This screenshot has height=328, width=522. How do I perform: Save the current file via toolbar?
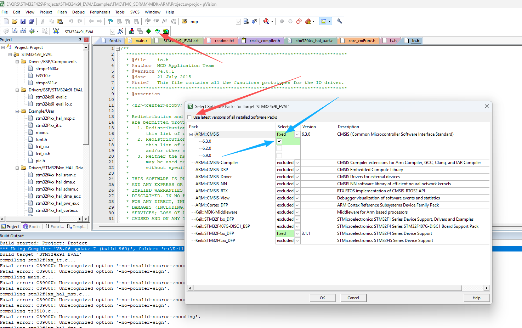point(23,21)
